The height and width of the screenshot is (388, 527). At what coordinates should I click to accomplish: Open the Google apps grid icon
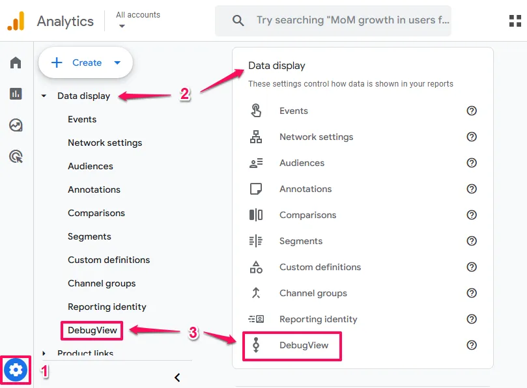[x=515, y=20]
